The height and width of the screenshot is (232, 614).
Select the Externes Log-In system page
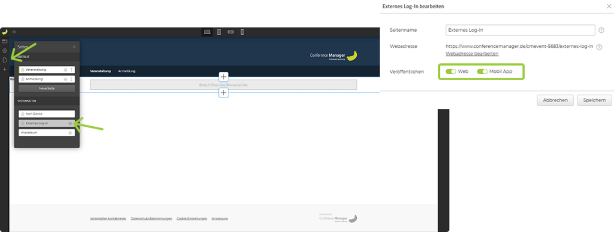pos(47,123)
